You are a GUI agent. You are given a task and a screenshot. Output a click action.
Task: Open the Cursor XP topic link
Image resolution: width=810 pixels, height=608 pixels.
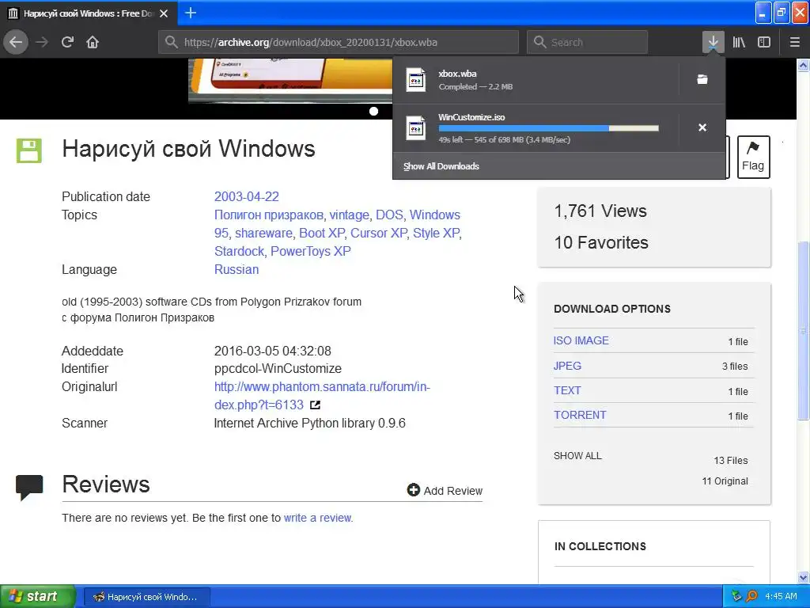[379, 234]
